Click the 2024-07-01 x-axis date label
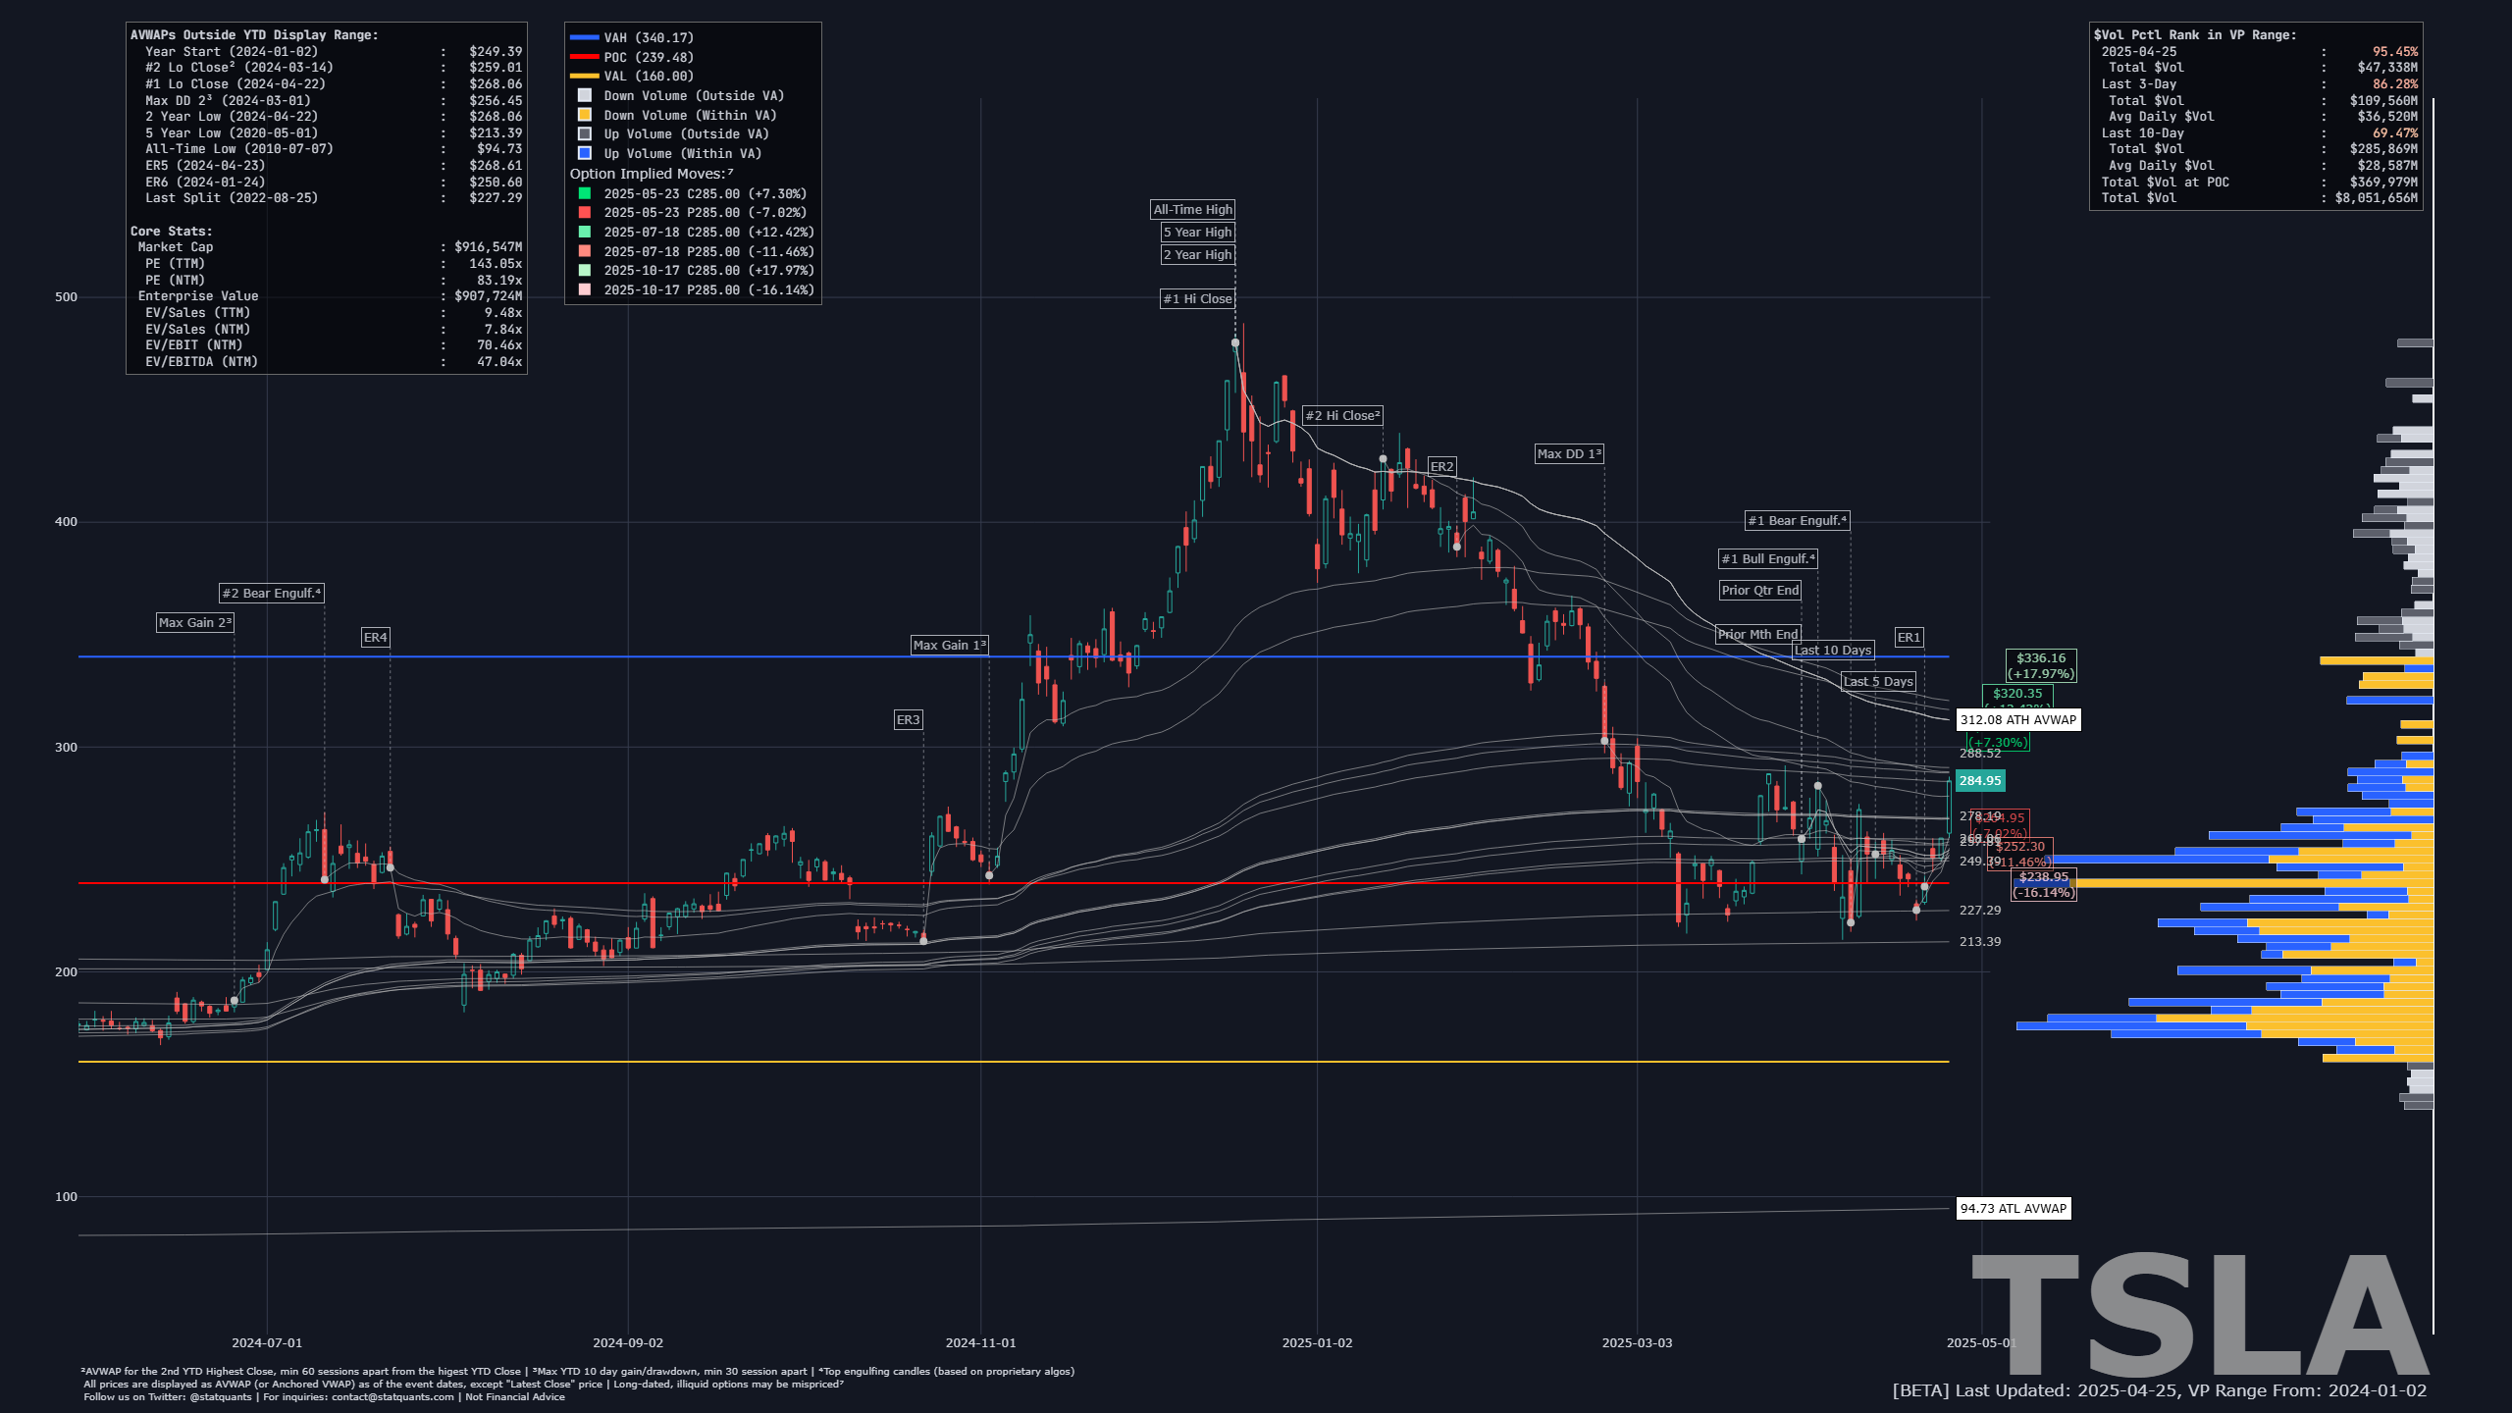The width and height of the screenshot is (2512, 1413). click(x=267, y=1342)
